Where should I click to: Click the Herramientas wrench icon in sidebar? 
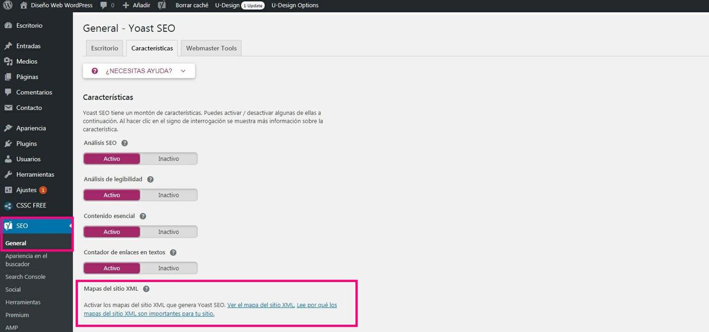click(8, 175)
